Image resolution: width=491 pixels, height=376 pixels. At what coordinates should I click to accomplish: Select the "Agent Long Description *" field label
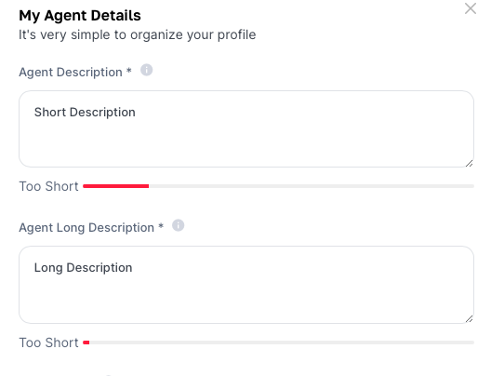click(91, 227)
